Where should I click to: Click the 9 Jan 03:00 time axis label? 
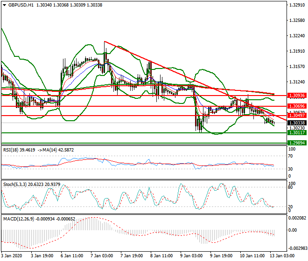click(191, 256)
